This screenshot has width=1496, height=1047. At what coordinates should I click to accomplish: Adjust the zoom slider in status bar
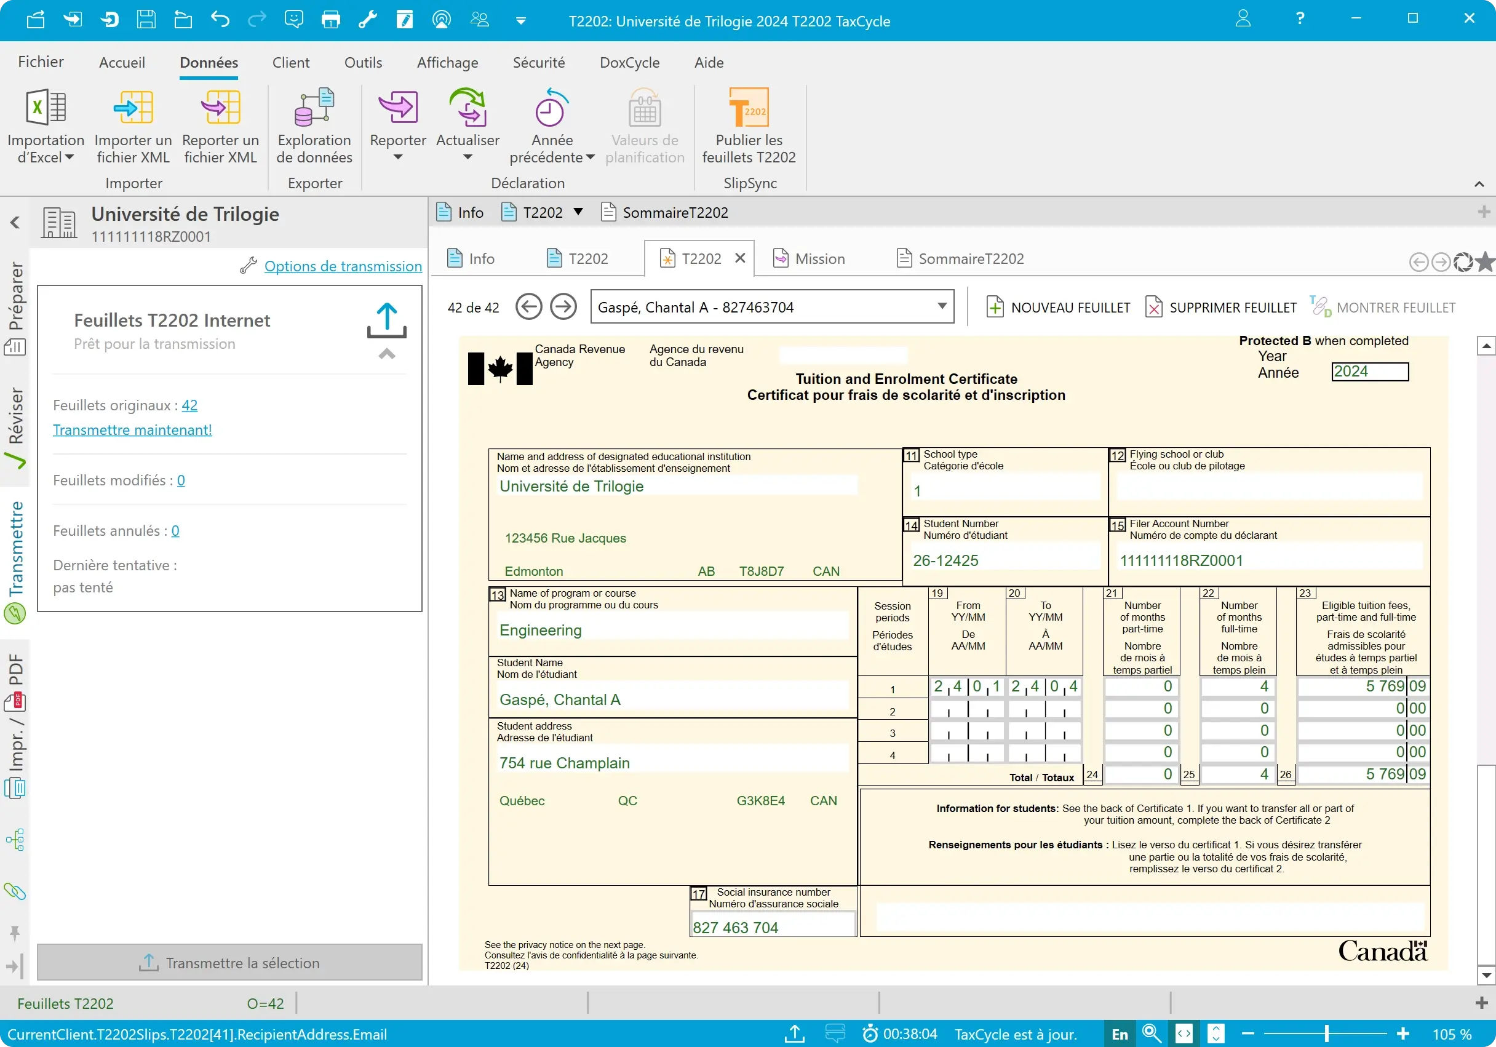[1326, 1034]
